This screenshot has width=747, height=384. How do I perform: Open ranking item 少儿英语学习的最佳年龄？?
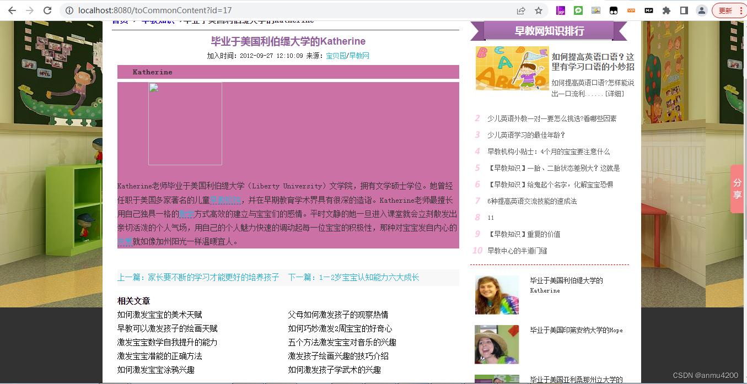pyautogui.click(x=526, y=135)
